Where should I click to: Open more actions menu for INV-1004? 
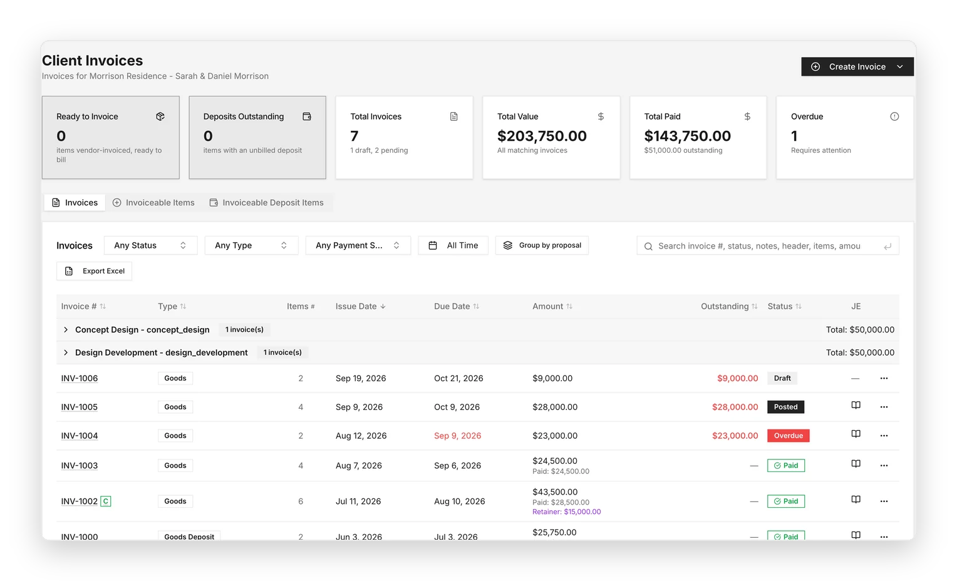[884, 436]
